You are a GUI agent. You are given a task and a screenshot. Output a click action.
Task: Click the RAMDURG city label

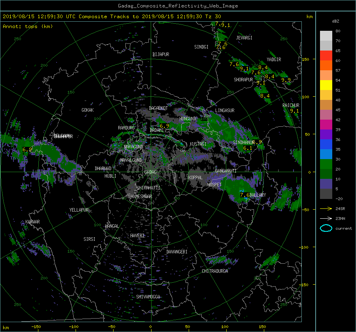tap(126, 128)
